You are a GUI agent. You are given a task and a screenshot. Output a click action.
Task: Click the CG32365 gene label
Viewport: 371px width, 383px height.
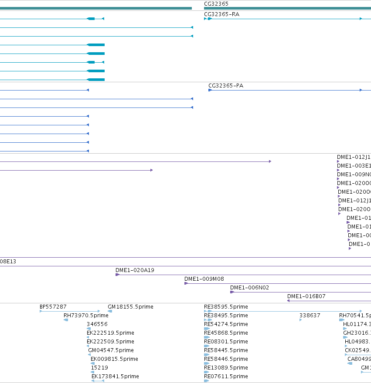[x=216, y=3]
